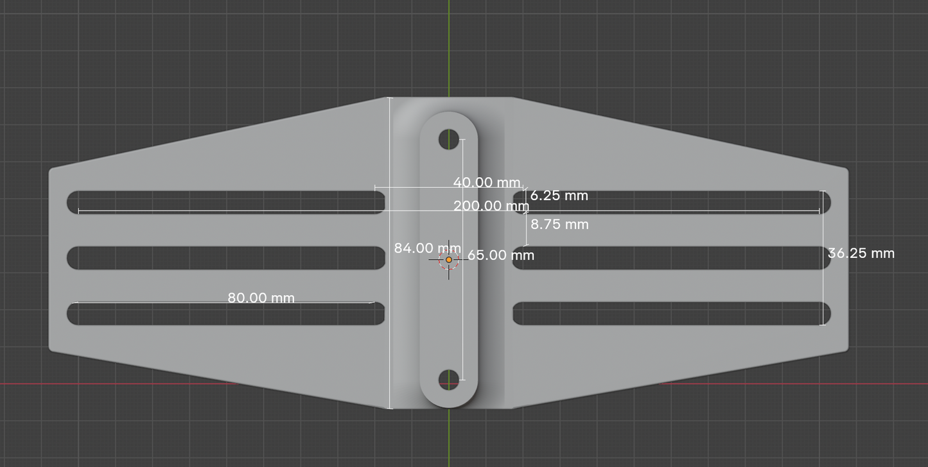928x467 pixels.
Task: Click the top mounting hole of center bar
Action: coord(448,139)
